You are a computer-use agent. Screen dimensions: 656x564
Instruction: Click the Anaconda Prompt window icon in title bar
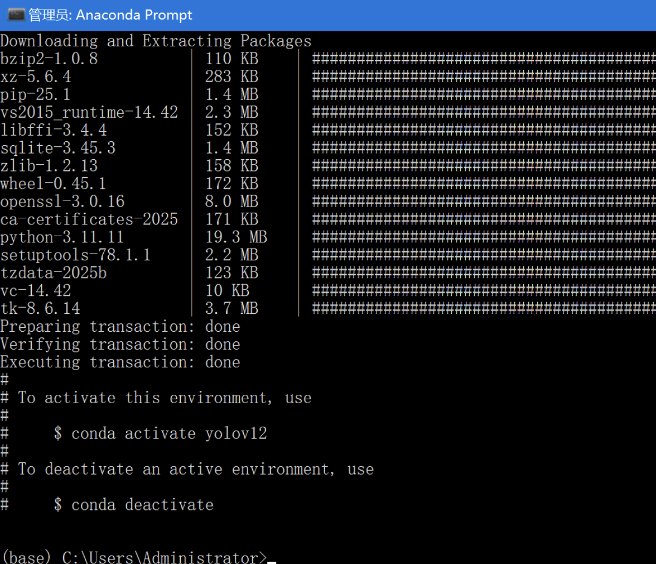pyautogui.click(x=16, y=15)
